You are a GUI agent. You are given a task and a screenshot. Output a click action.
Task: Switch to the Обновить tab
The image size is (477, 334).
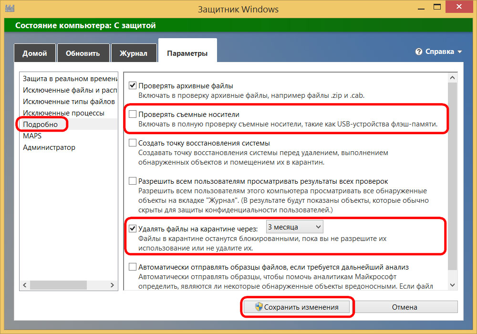point(83,53)
